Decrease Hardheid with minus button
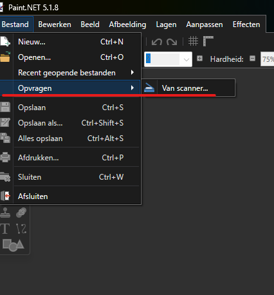Image resolution: width=274 pixels, height=295 pixels. coord(252,59)
